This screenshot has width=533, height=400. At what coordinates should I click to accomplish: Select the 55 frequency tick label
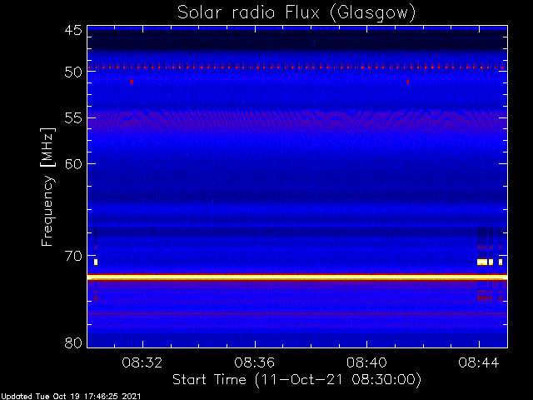[x=73, y=118]
